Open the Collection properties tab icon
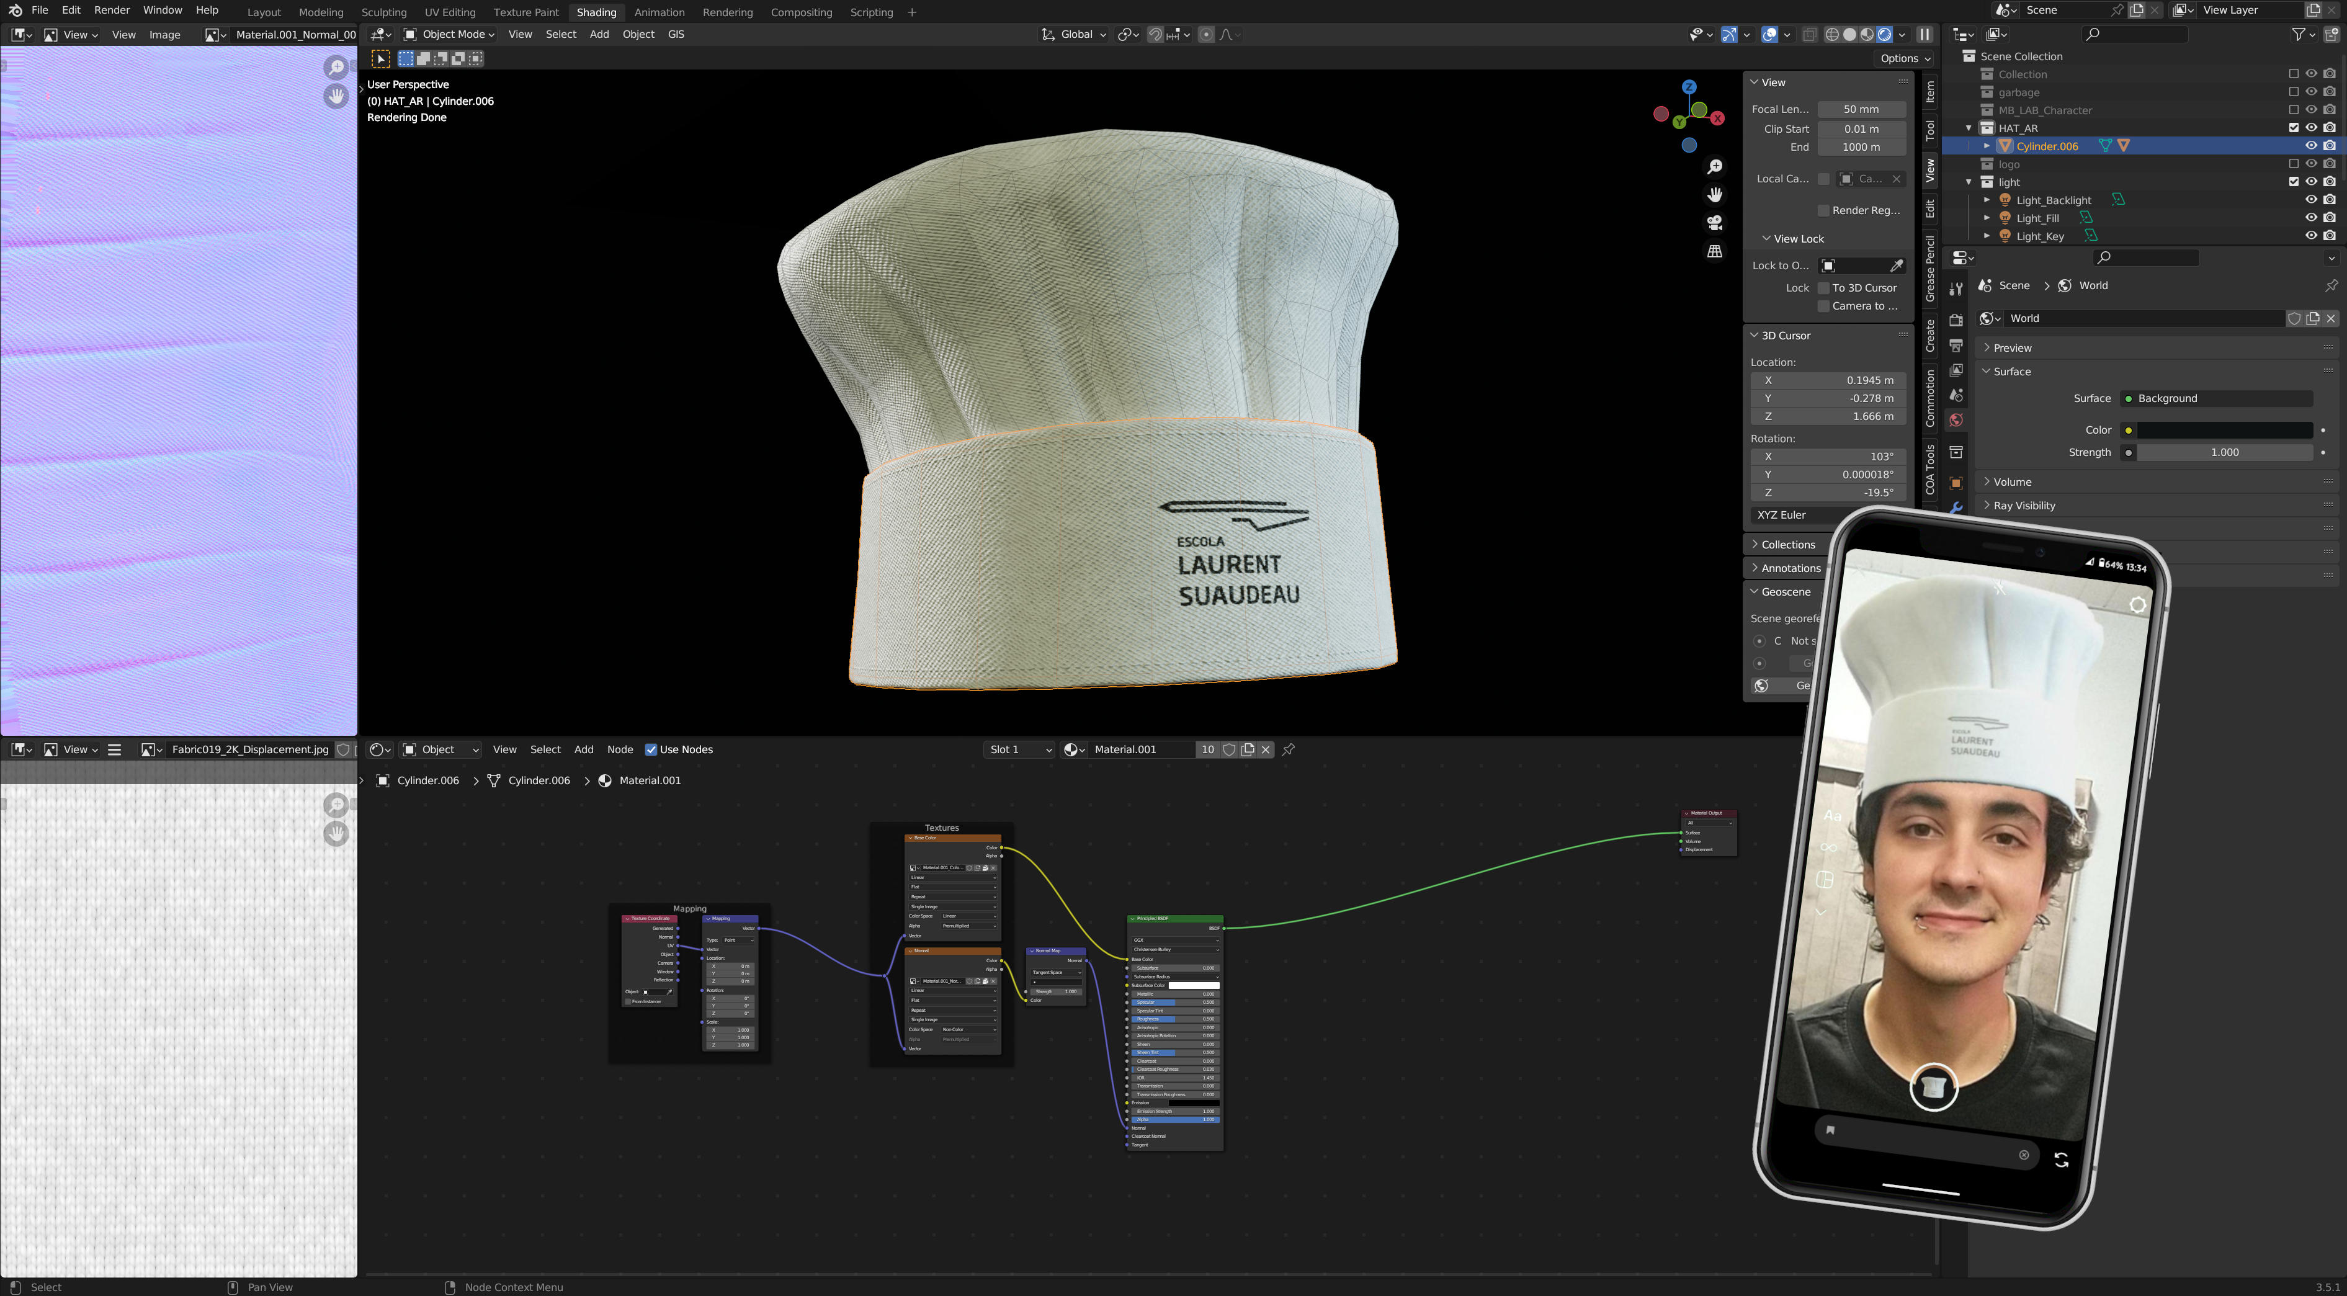The height and width of the screenshot is (1296, 2347). [1956, 452]
